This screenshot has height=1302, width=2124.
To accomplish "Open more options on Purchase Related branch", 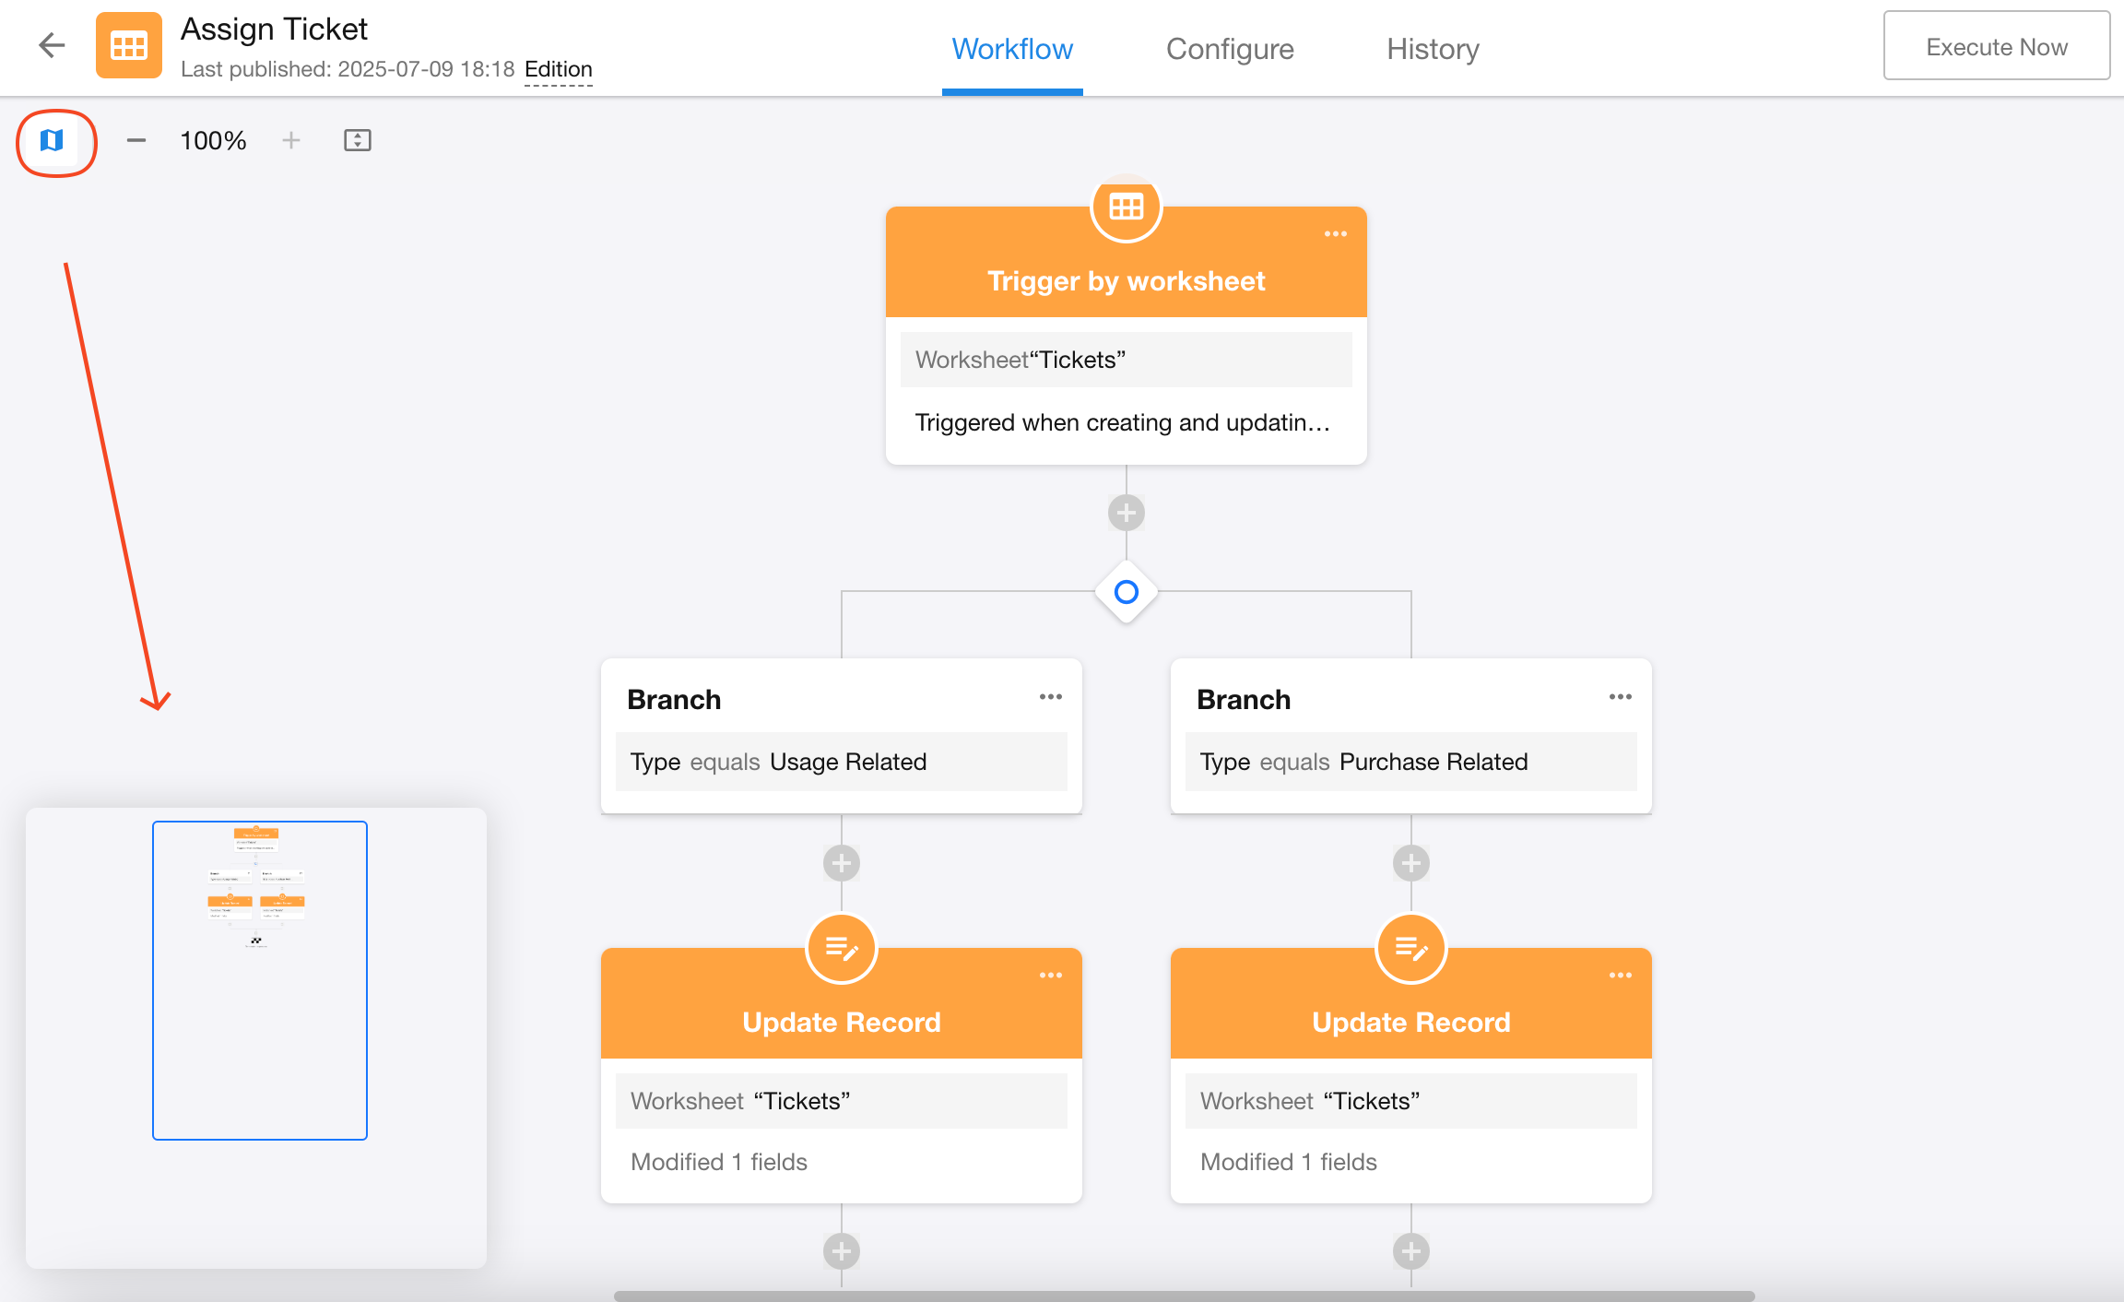I will (1620, 697).
